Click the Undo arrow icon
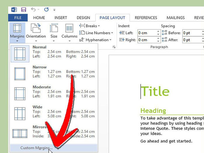Viewport: 204px width, 153px height. point(33,10)
